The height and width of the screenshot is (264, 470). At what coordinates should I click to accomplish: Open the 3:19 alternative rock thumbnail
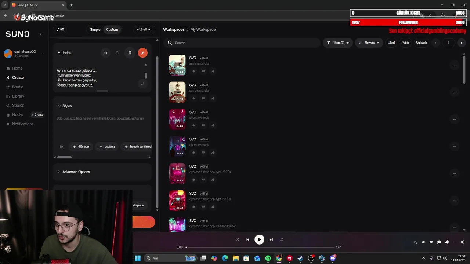point(177,119)
